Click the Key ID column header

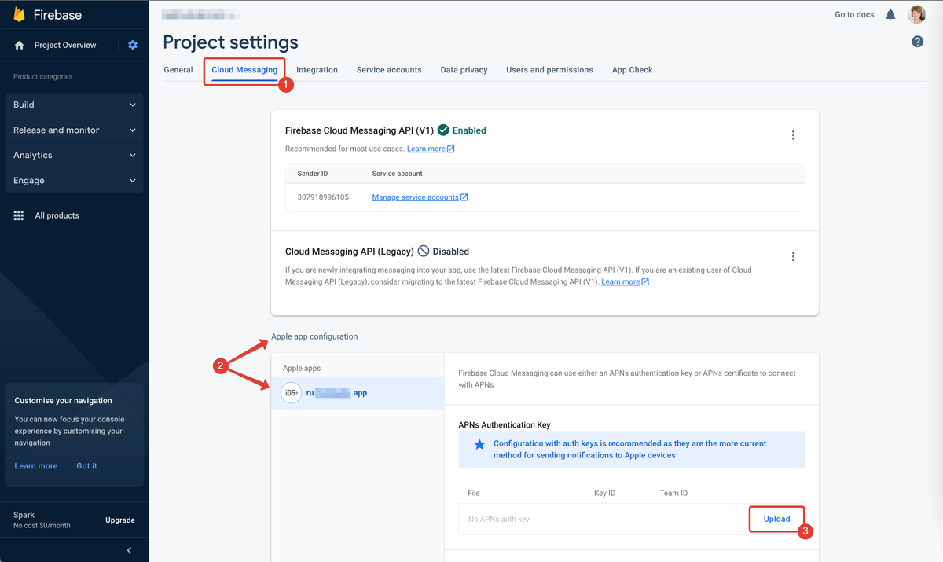[605, 494]
